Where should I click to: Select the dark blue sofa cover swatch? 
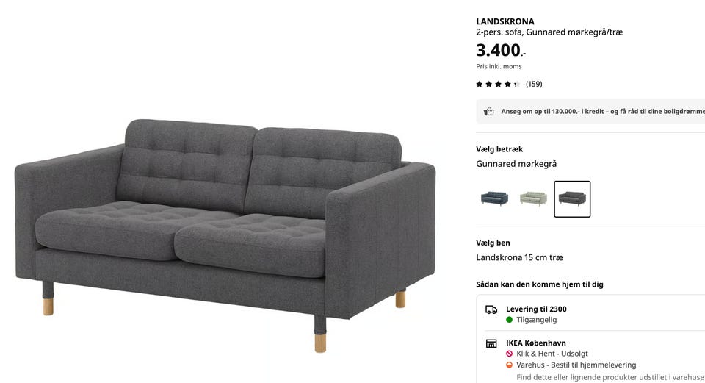tap(494, 198)
